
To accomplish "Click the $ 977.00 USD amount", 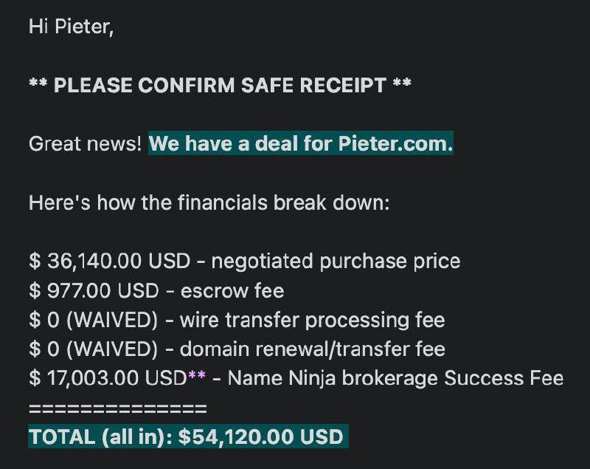I will [x=93, y=290].
